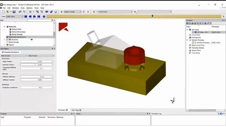The height and width of the screenshot is (127, 226).
Task: Click the redo arrow icon
Action: coord(24,12)
